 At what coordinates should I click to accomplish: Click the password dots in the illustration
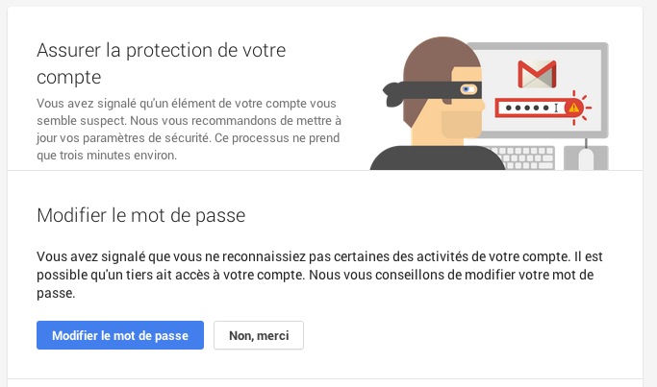pos(528,109)
